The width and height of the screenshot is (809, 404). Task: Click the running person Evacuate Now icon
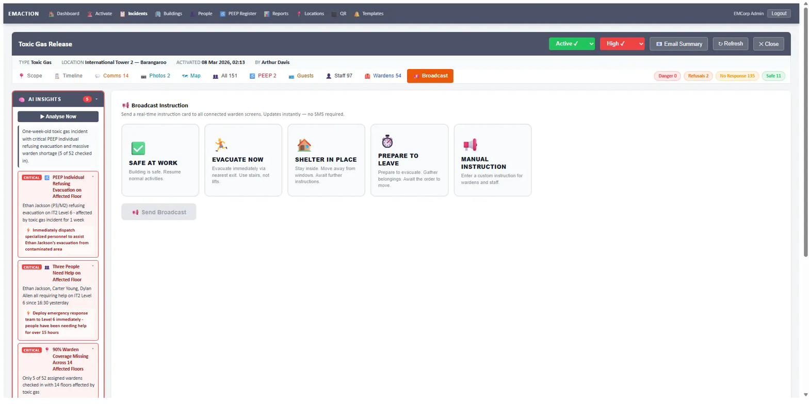click(x=221, y=144)
